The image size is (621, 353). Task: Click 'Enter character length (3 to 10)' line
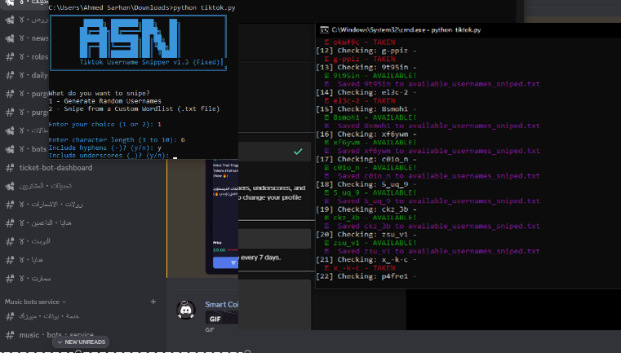click(117, 140)
